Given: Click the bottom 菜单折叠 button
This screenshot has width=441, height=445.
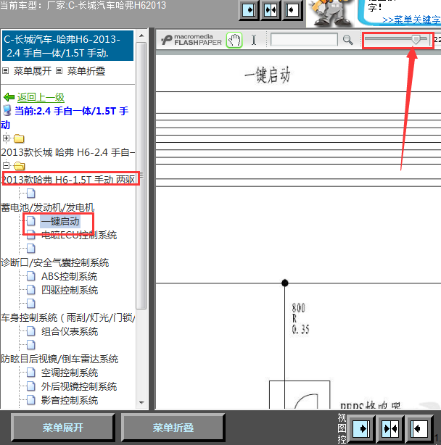Looking at the screenshot, I should coord(173,428).
